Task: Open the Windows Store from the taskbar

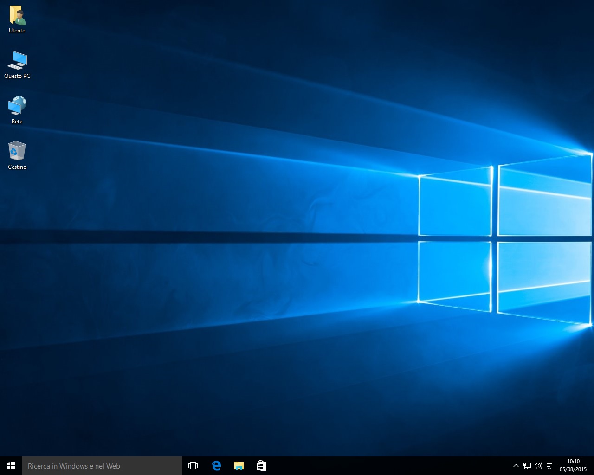Action: pos(261,466)
